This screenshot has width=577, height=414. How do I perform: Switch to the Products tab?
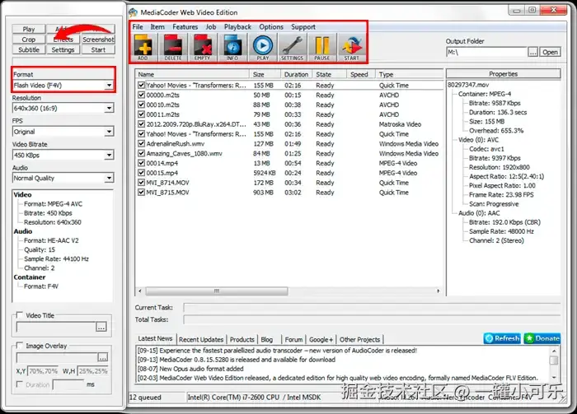coord(242,339)
